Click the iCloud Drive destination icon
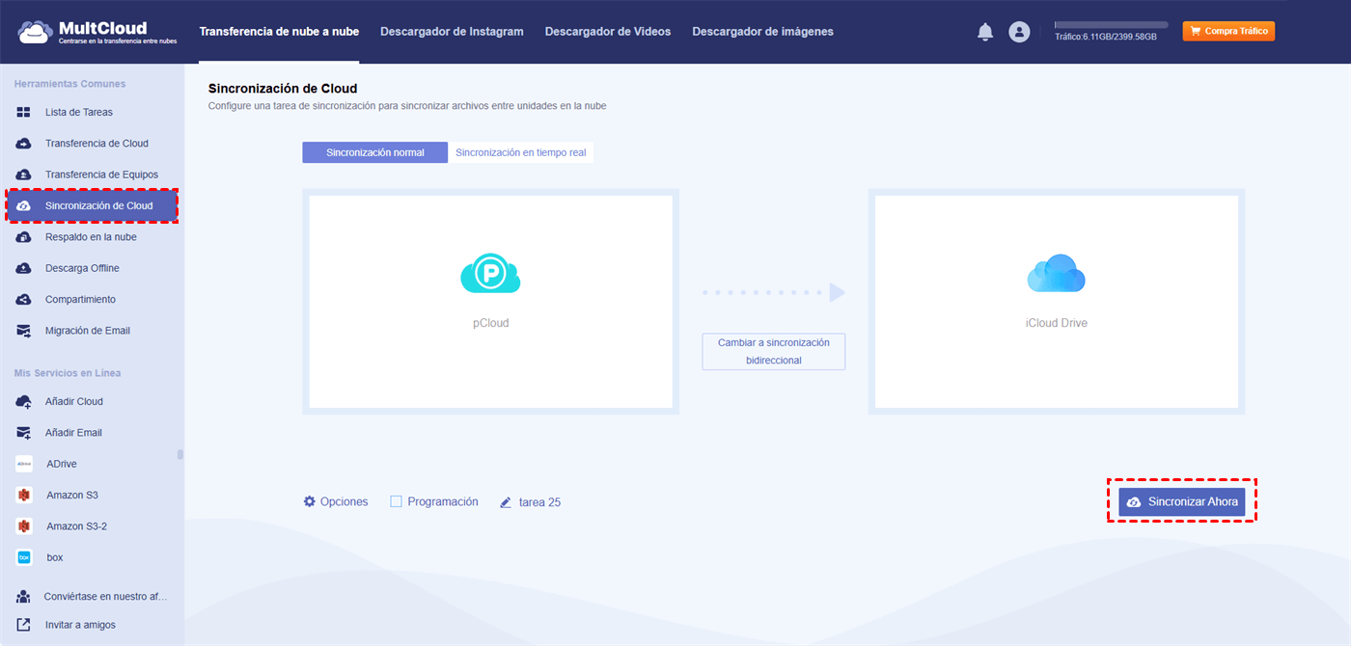This screenshot has height=646, width=1351. tap(1057, 274)
